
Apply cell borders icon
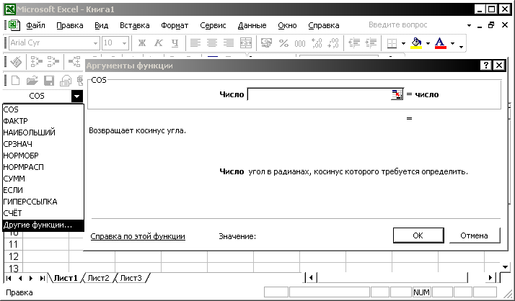pyautogui.click(x=392, y=43)
